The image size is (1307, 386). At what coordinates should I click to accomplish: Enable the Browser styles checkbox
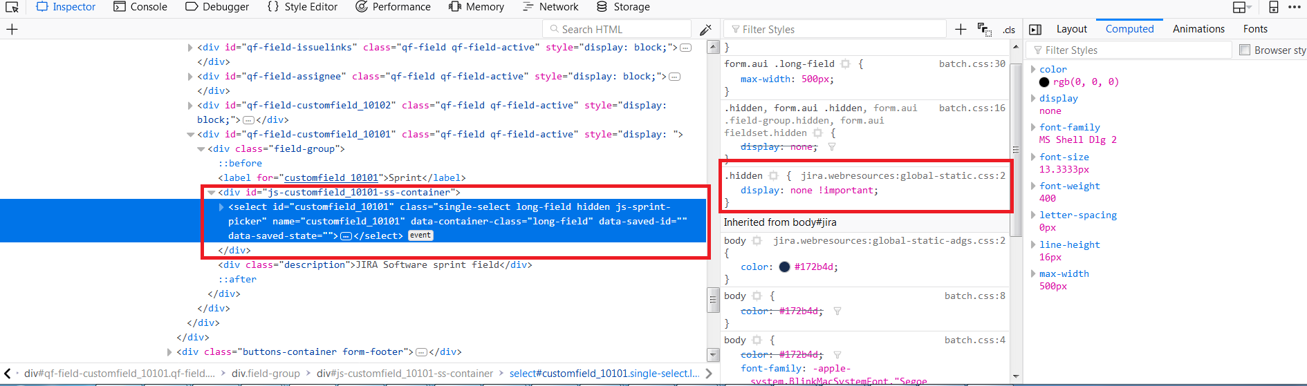tap(1245, 50)
